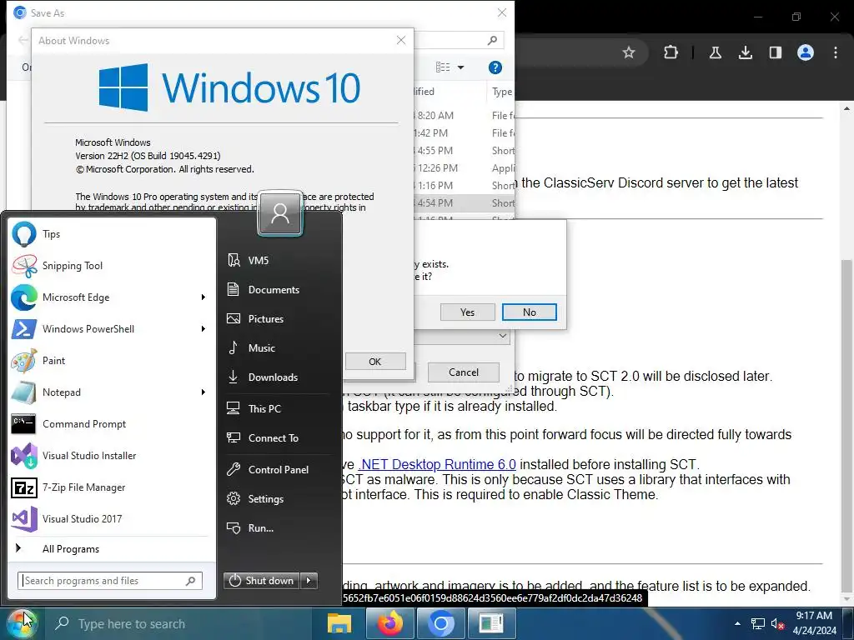
Task: Open the file type dropdown in Save As
Action: tap(502, 337)
